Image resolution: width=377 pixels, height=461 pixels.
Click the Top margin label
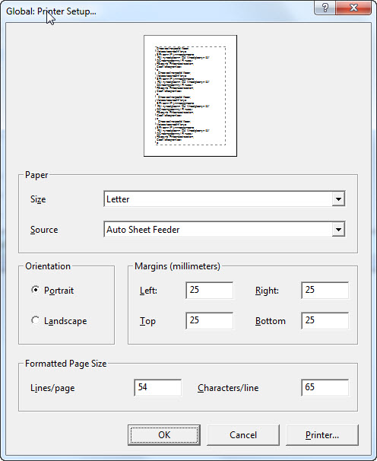point(147,321)
